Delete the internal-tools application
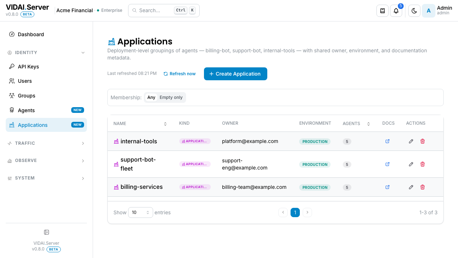The image size is (458, 258). [423, 141]
